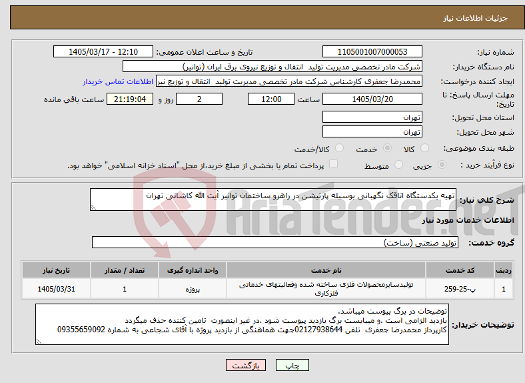Click the کد خدمت column header
The height and width of the screenshot is (383, 525).
tap(460, 270)
